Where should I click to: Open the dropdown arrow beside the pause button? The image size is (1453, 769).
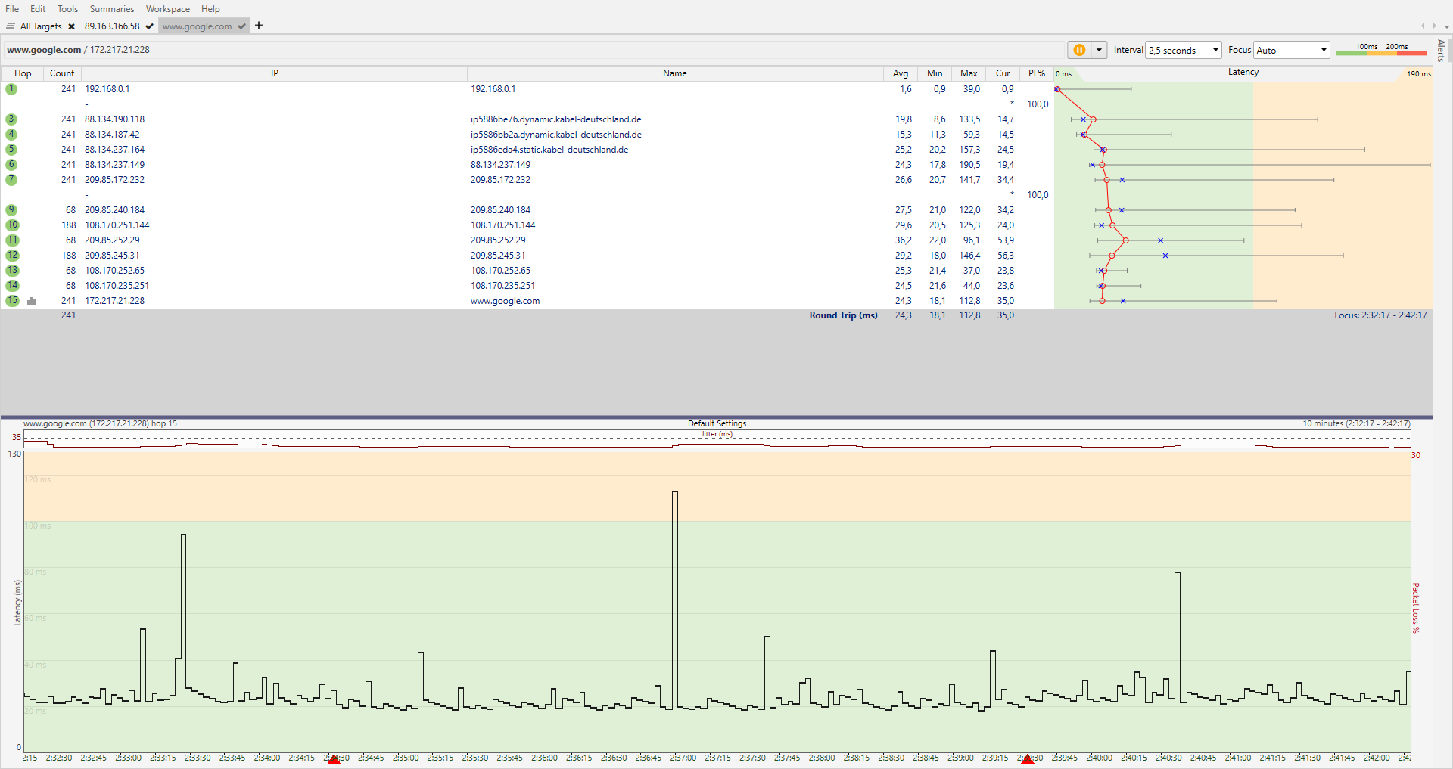[1099, 50]
